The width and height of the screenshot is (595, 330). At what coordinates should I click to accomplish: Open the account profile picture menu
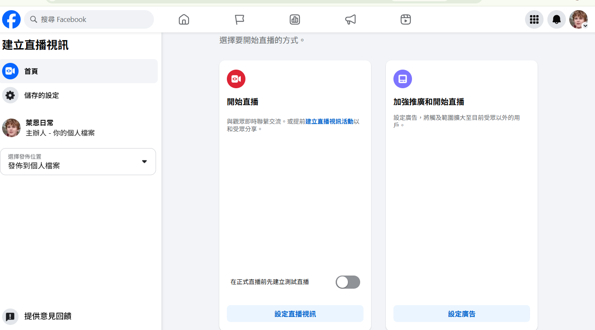coord(579,19)
